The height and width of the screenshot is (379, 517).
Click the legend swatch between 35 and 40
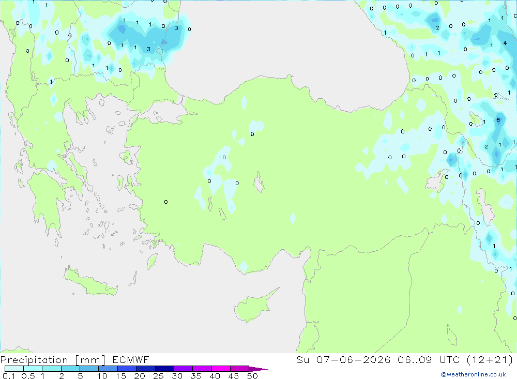click(202, 369)
